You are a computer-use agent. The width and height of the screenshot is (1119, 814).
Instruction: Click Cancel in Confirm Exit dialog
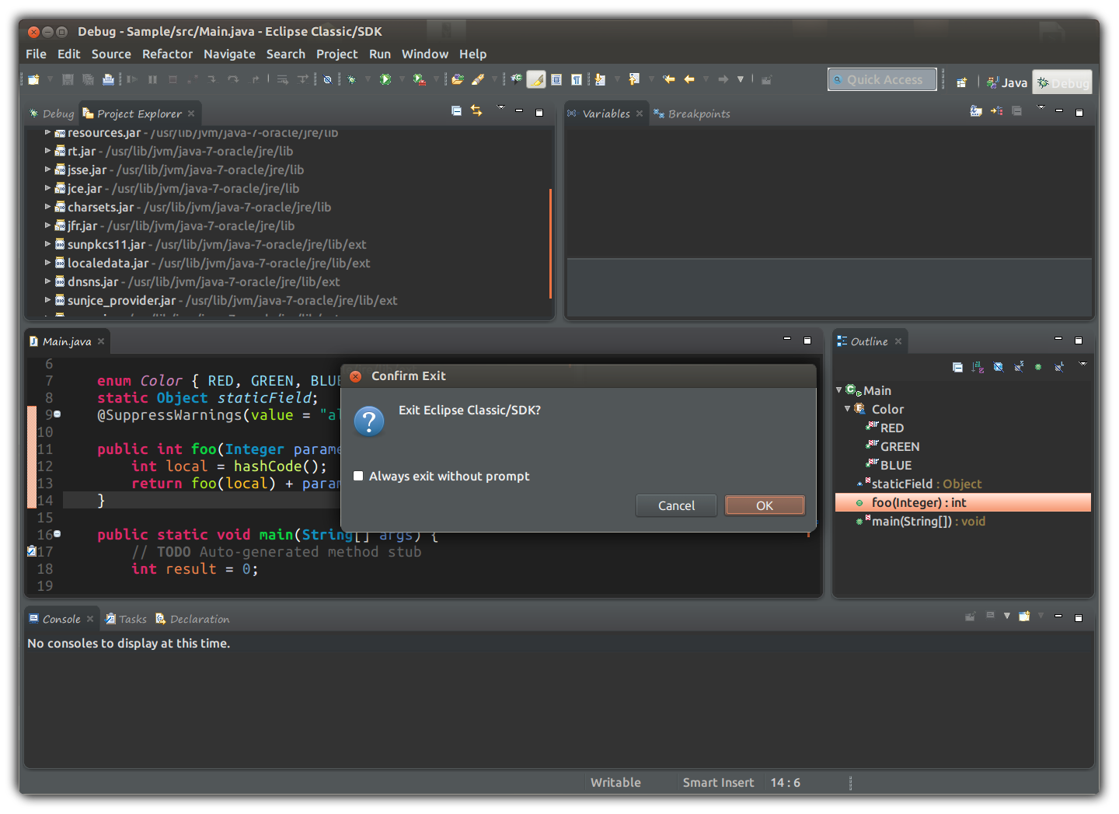click(x=676, y=505)
